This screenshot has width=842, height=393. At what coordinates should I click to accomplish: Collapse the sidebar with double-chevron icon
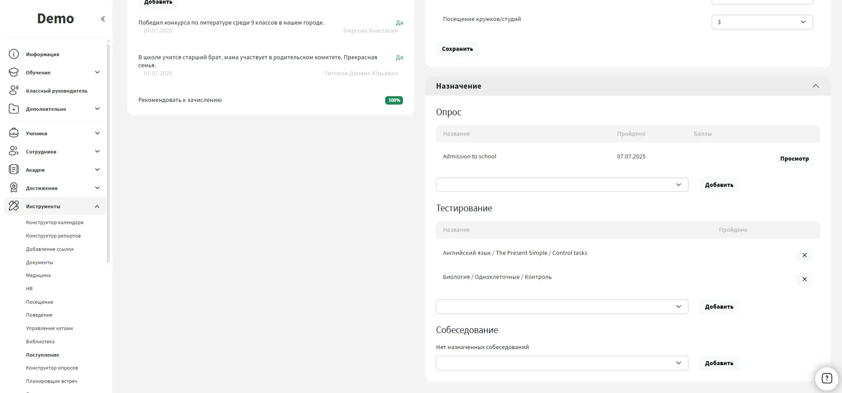coord(103,19)
